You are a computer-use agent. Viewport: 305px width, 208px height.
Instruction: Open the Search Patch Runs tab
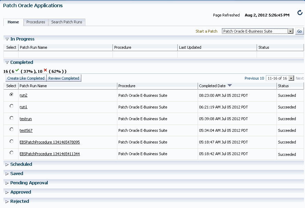(x=67, y=22)
